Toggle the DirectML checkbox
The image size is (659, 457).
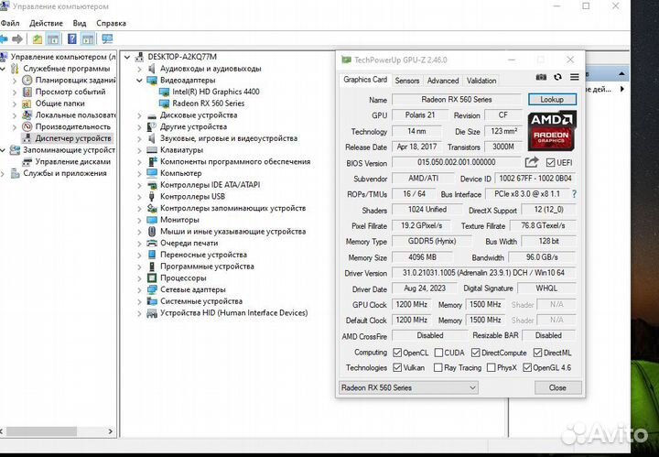pyautogui.click(x=537, y=353)
